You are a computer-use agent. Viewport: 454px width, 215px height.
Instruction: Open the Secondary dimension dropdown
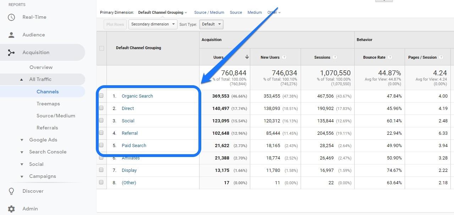point(153,24)
